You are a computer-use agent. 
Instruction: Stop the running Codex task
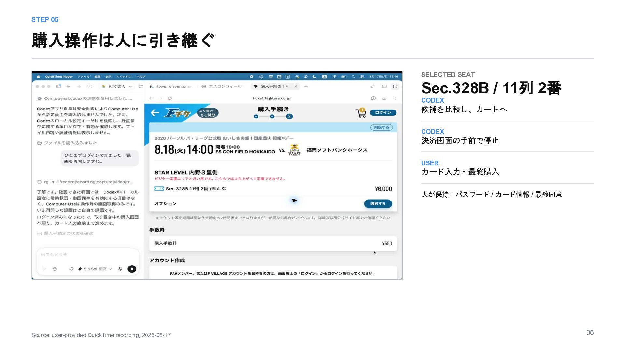[132, 269]
